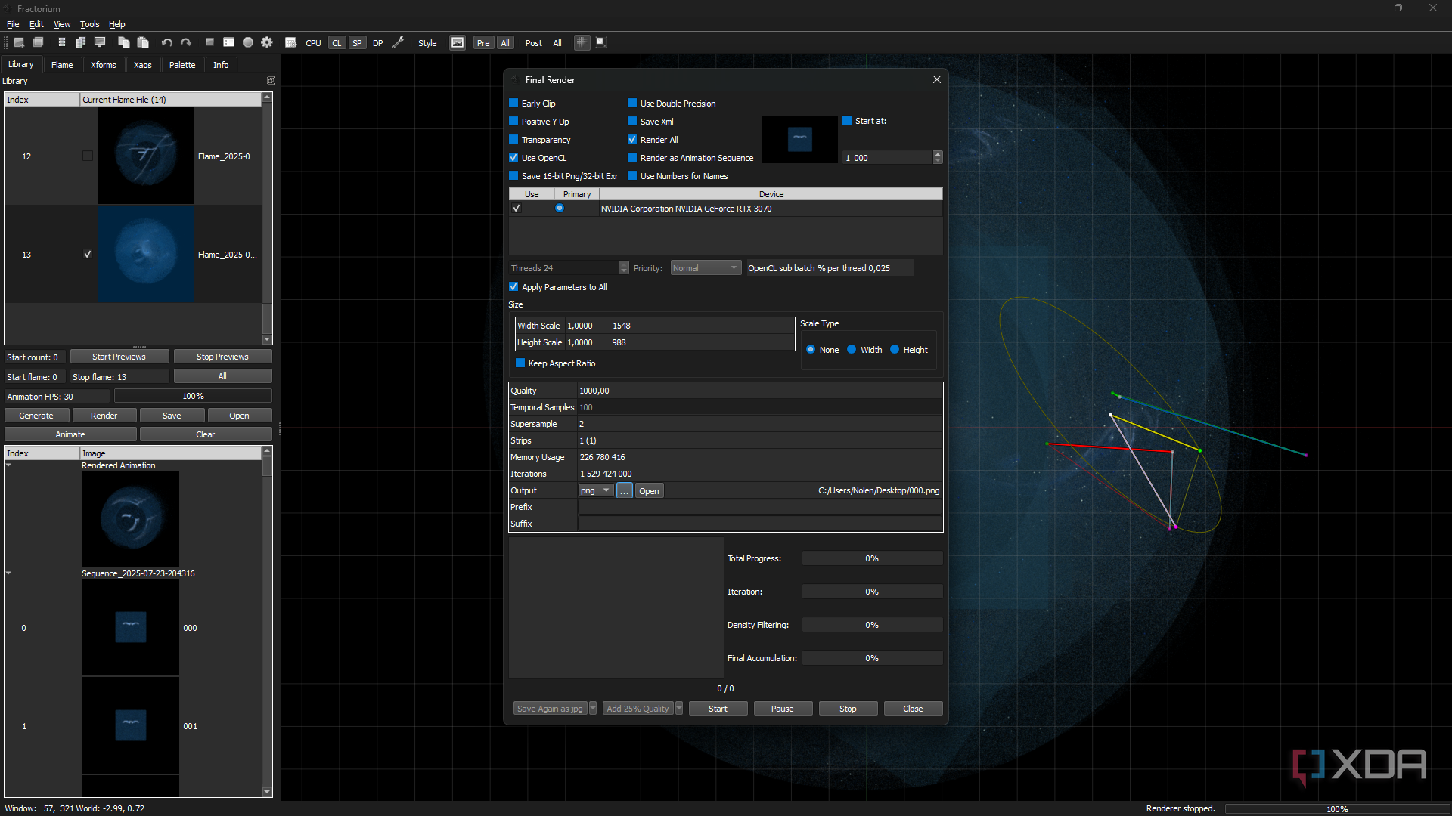Image resolution: width=1452 pixels, height=816 pixels.
Task: Enable Transparency in Final Render
Action: (x=513, y=140)
